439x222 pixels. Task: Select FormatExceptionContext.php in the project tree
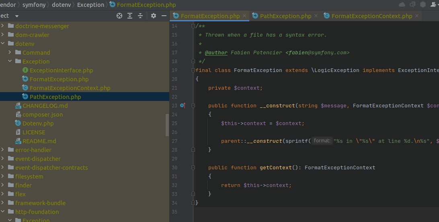[70, 88]
